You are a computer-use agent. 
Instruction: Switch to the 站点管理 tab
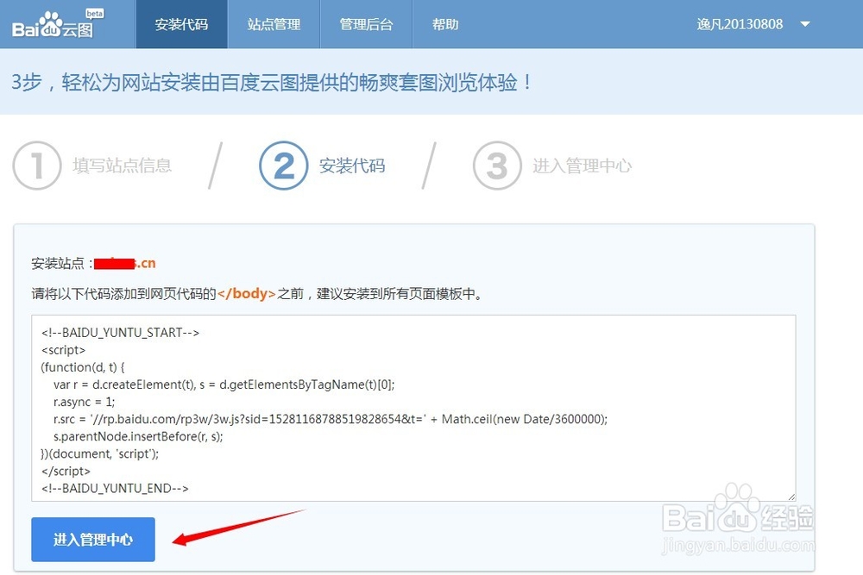coord(274,24)
